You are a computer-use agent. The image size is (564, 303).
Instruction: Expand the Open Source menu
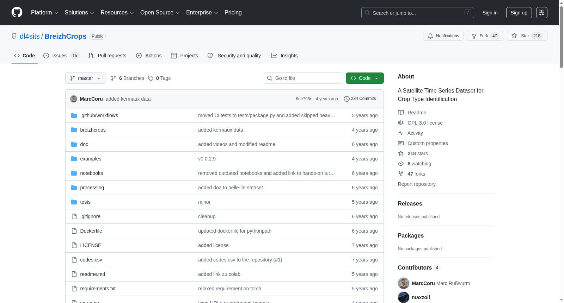(x=160, y=13)
